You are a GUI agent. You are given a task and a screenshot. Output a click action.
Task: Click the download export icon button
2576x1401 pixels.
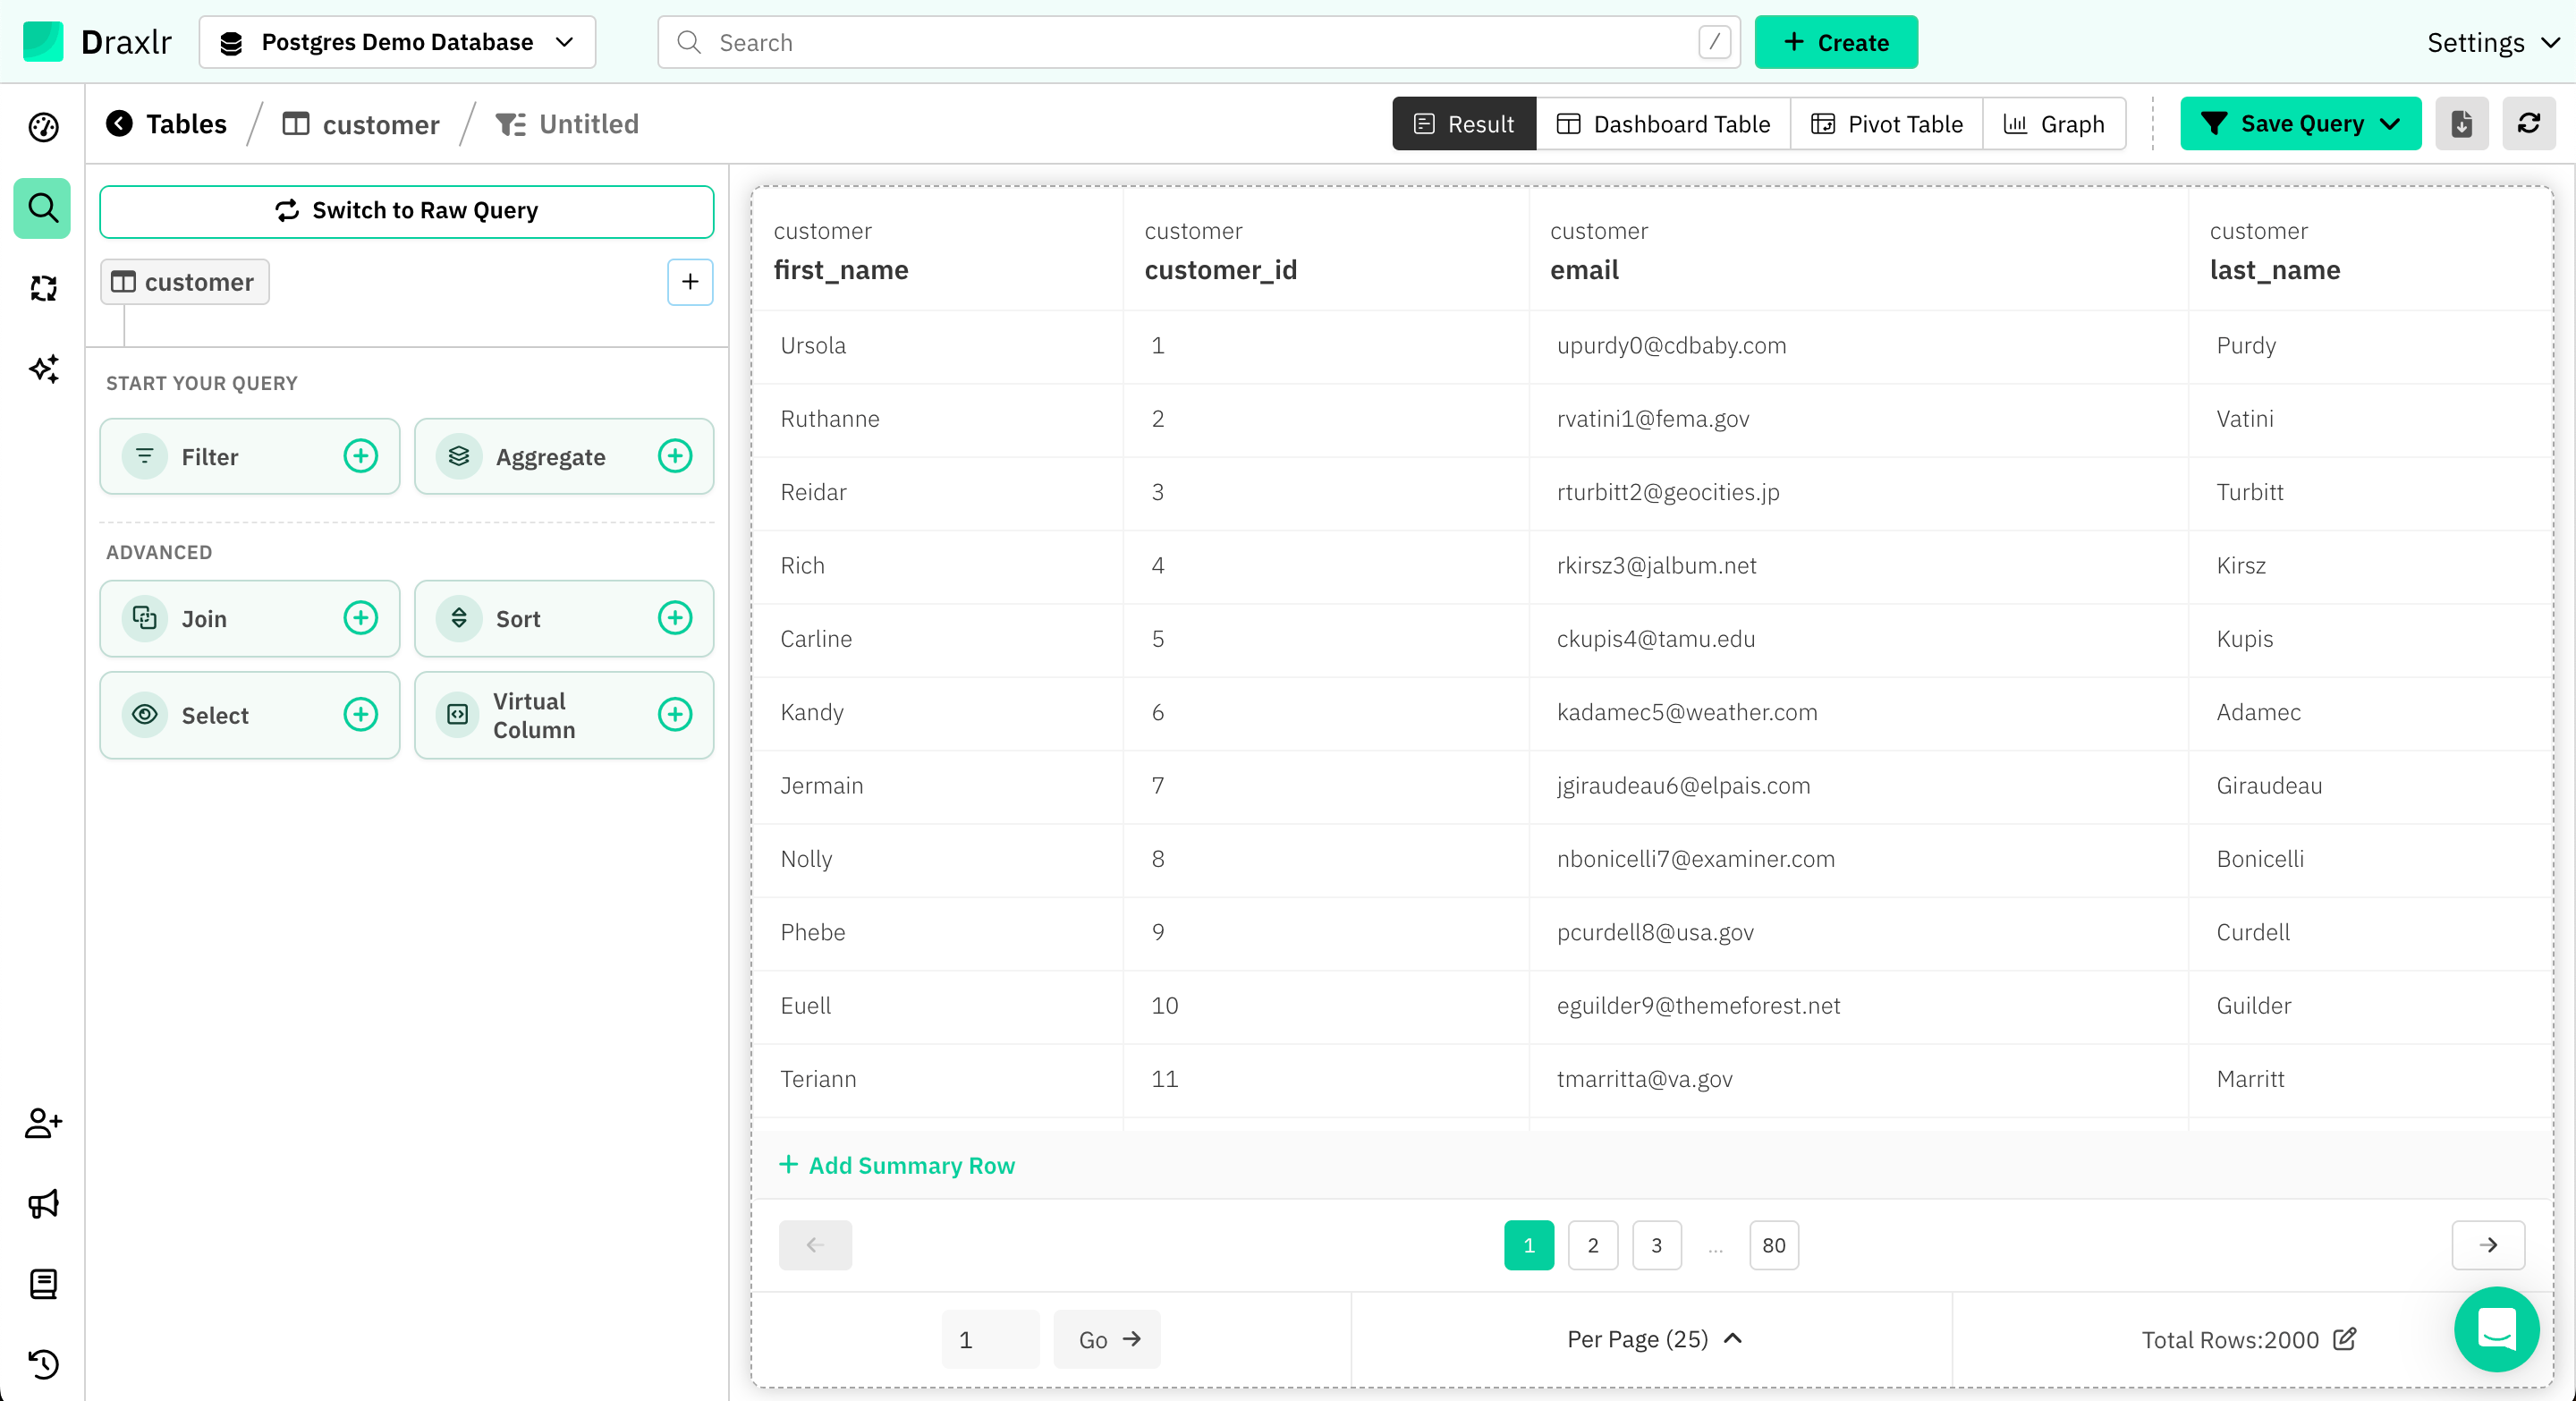pos(2461,124)
